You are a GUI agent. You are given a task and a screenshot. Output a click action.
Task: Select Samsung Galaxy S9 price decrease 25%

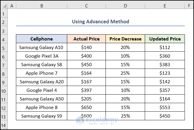click(x=125, y=116)
